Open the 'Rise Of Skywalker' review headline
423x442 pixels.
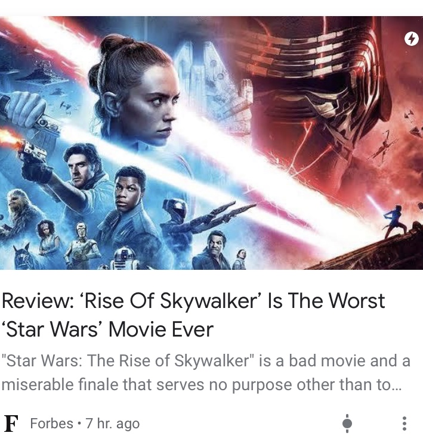point(193,315)
